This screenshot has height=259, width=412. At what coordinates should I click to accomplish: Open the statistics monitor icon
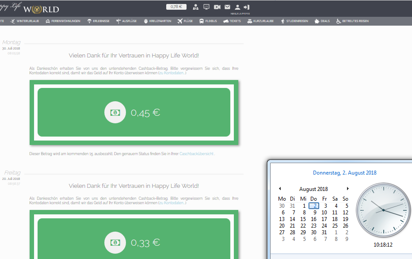coord(206,7)
